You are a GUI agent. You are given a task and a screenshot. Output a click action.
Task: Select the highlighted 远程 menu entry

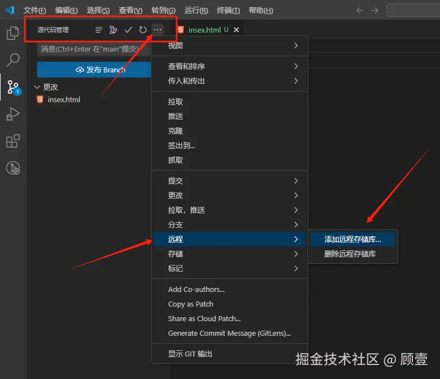pos(230,239)
